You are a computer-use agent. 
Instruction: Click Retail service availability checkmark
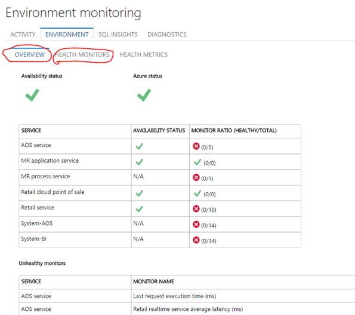[x=139, y=209]
